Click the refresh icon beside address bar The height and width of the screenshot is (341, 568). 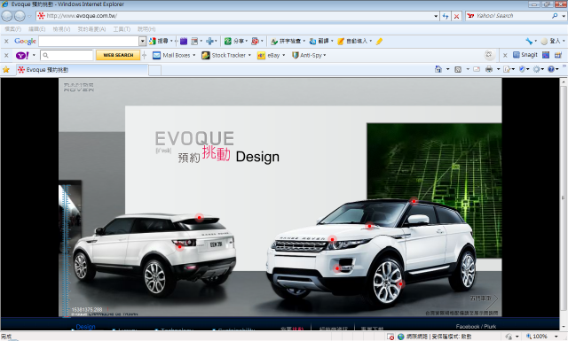pyautogui.click(x=446, y=16)
